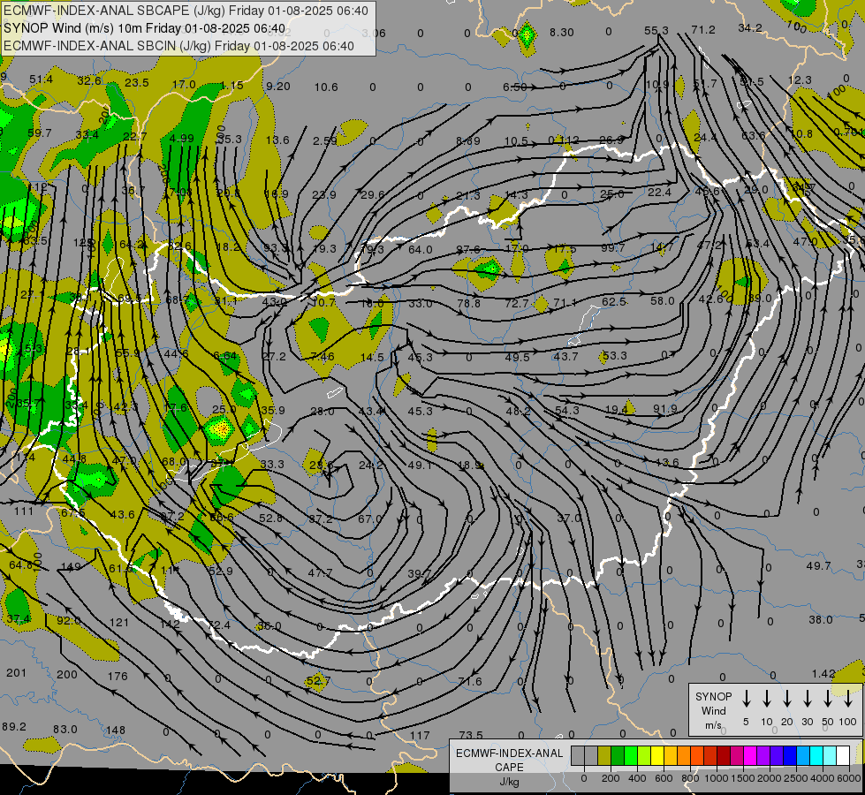Click the map value '34.2'
Viewport: 865px width, 795px height.
[x=750, y=27]
